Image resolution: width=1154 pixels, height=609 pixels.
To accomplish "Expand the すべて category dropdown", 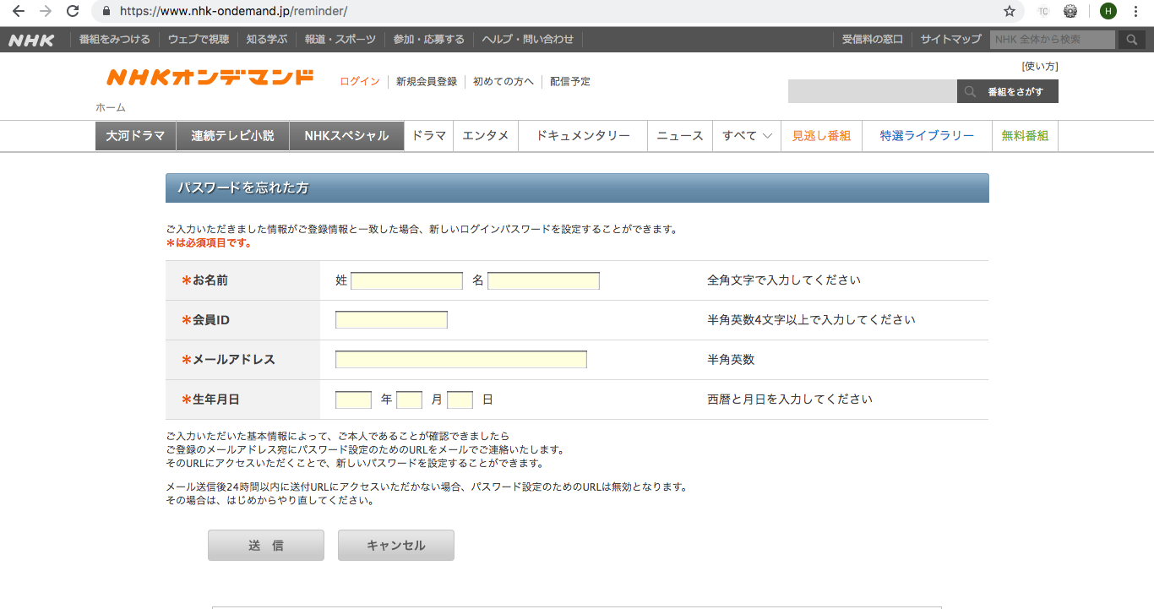I will point(747,136).
